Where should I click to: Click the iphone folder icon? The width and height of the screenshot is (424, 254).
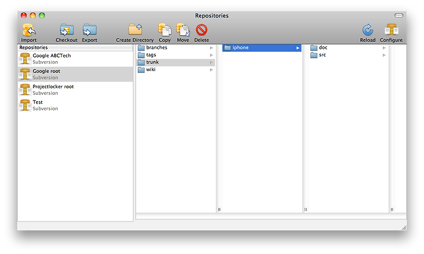tap(227, 48)
